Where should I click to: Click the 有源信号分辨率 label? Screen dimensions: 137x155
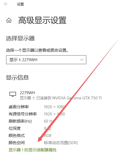[x=23, y=114]
